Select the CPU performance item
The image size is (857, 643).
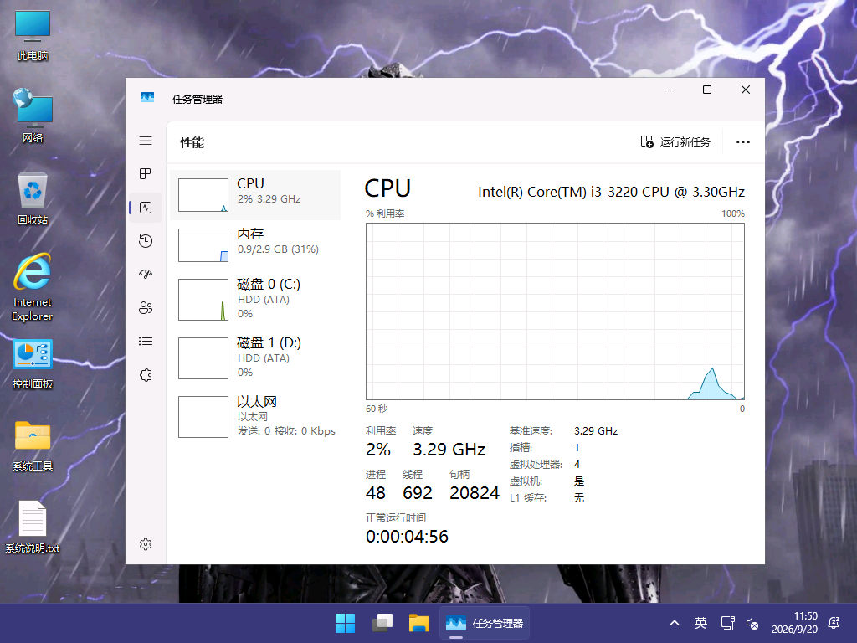[255, 195]
